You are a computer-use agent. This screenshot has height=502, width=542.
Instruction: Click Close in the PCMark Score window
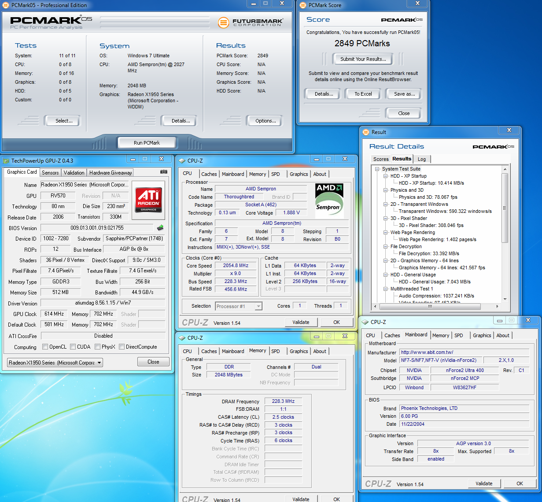click(x=404, y=113)
